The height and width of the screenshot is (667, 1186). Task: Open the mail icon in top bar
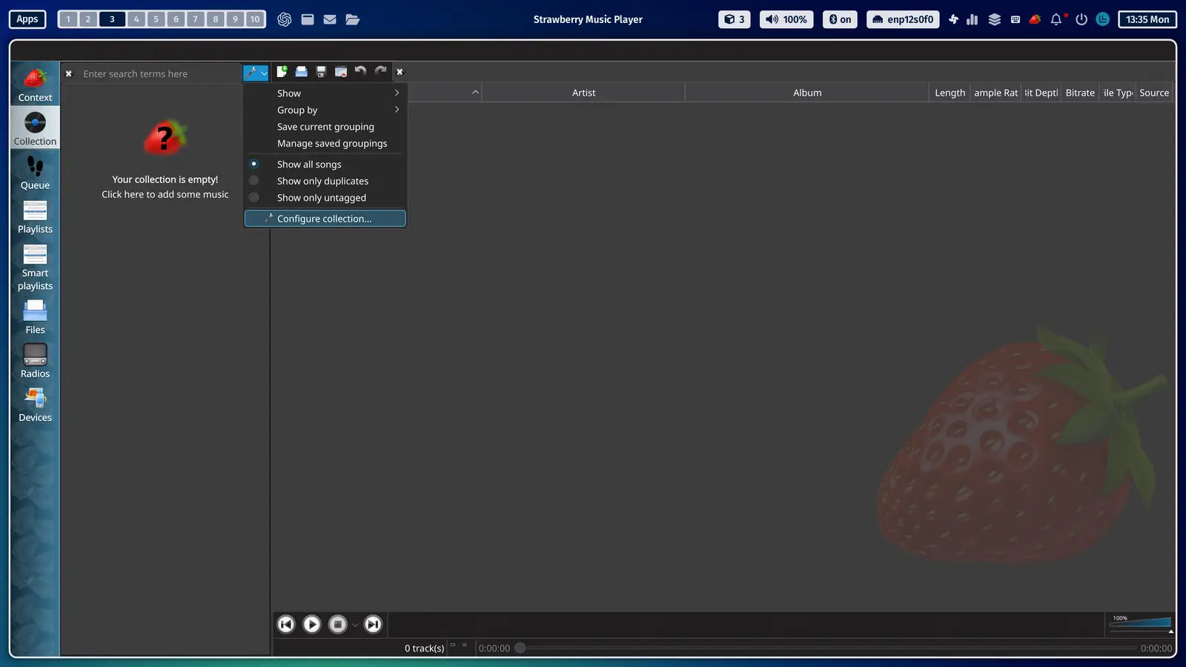(330, 19)
